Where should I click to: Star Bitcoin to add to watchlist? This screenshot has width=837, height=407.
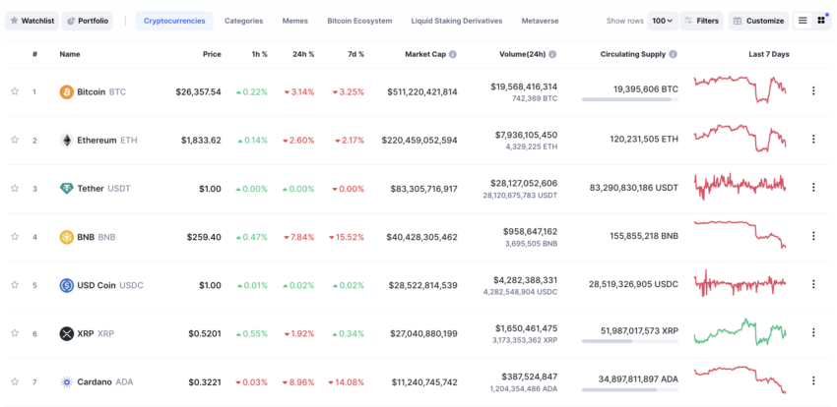coord(15,91)
